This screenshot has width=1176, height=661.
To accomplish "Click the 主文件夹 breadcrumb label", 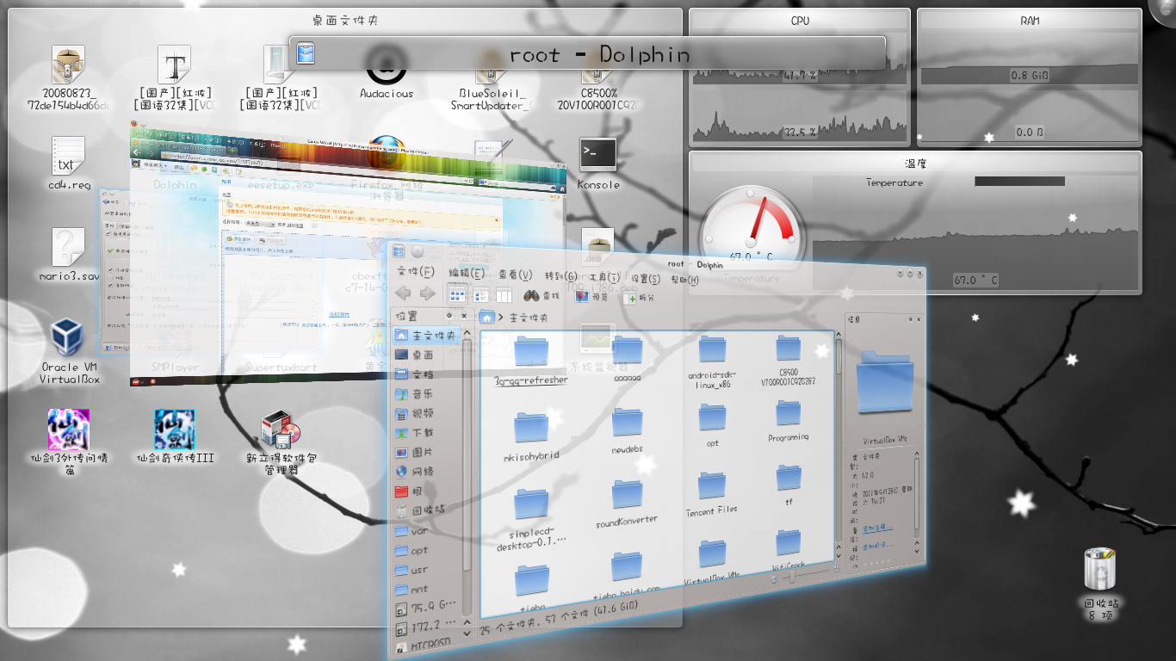I will pyautogui.click(x=529, y=318).
